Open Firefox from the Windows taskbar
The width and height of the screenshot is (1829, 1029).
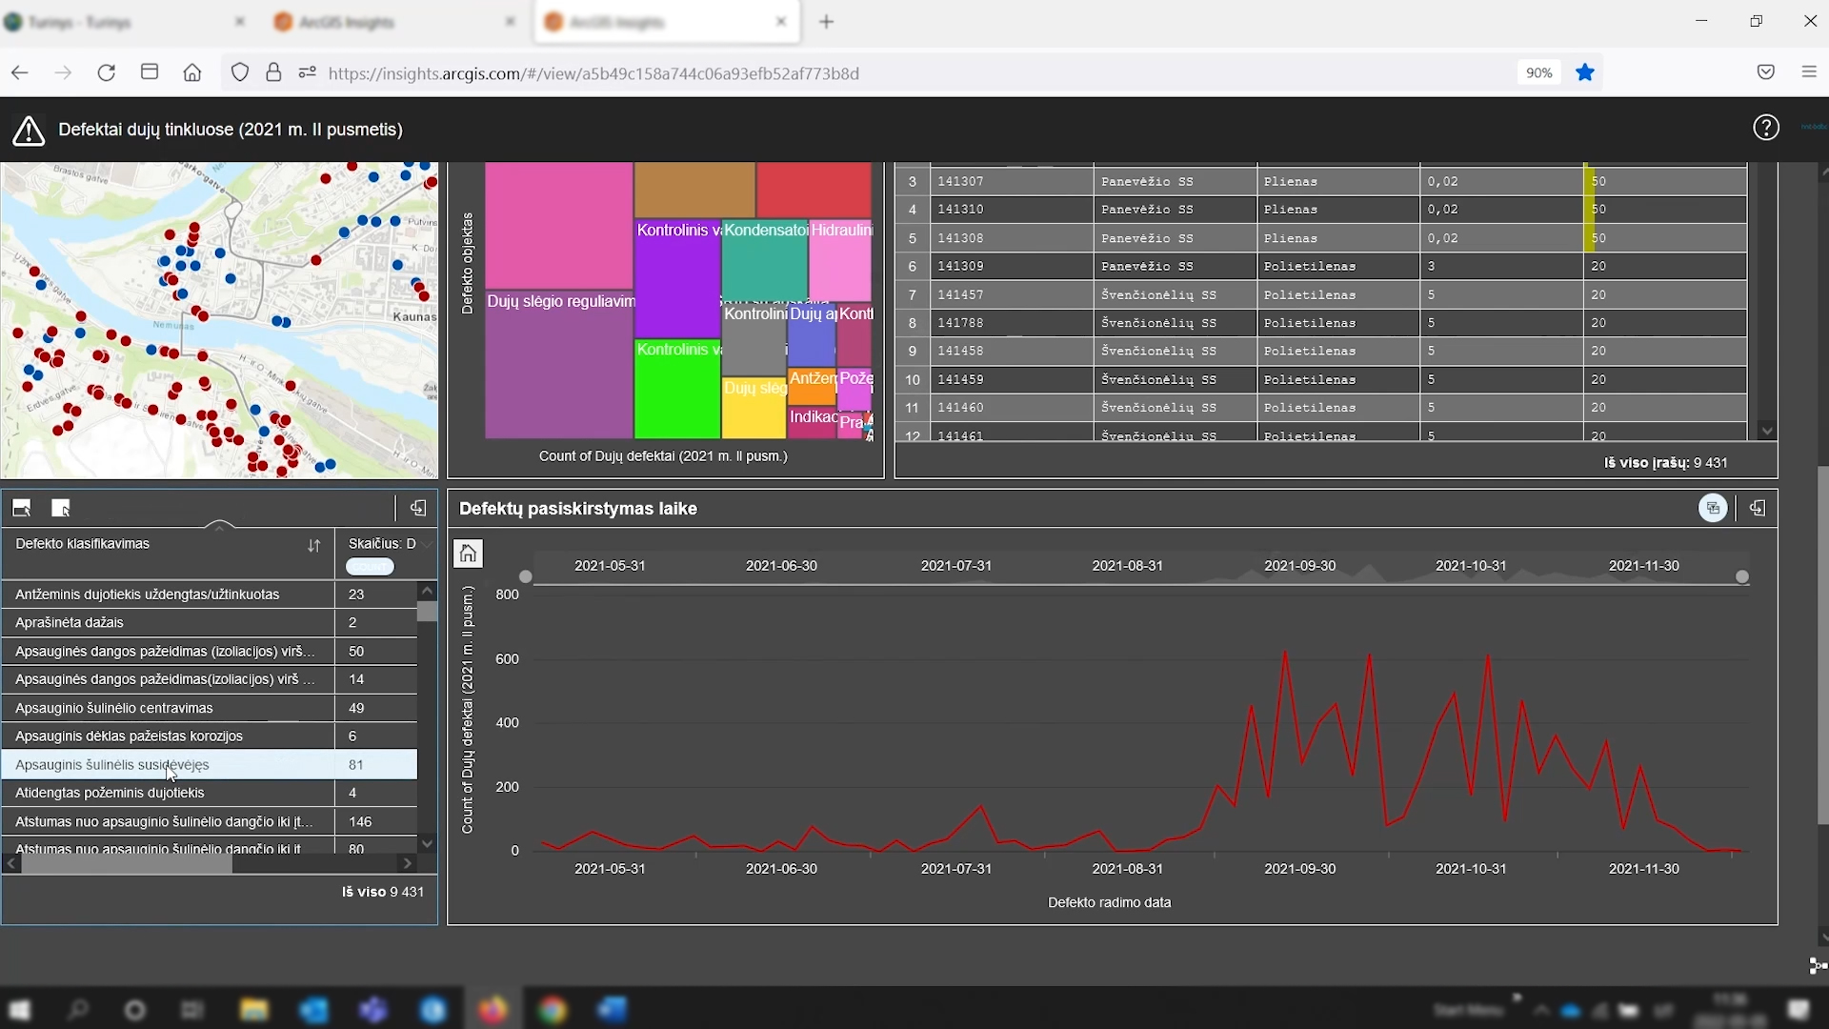click(x=493, y=1010)
